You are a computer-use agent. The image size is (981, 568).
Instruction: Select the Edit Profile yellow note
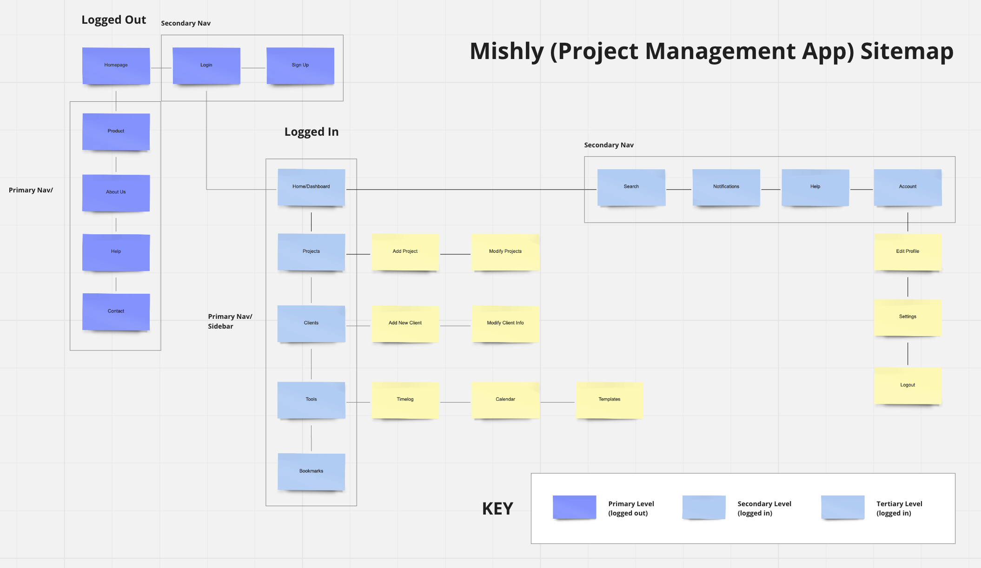pyautogui.click(x=908, y=252)
